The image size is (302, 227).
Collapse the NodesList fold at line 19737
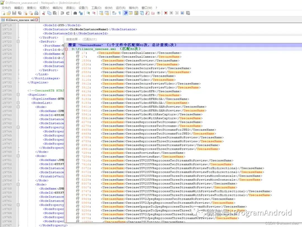click(18, 103)
